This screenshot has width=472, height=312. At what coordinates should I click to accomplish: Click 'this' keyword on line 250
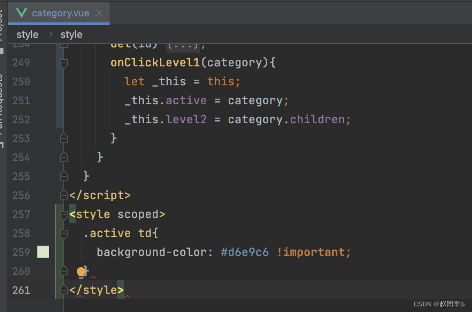click(x=220, y=81)
